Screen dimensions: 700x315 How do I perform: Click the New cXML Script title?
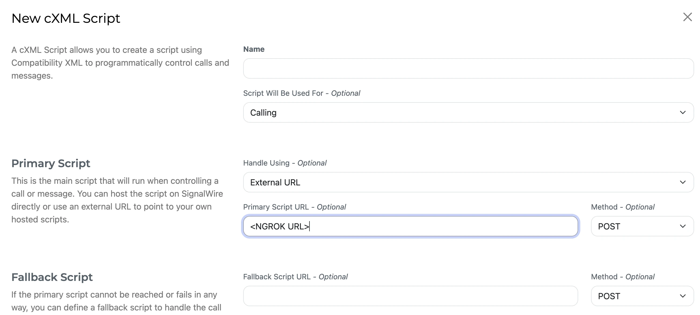click(x=66, y=18)
